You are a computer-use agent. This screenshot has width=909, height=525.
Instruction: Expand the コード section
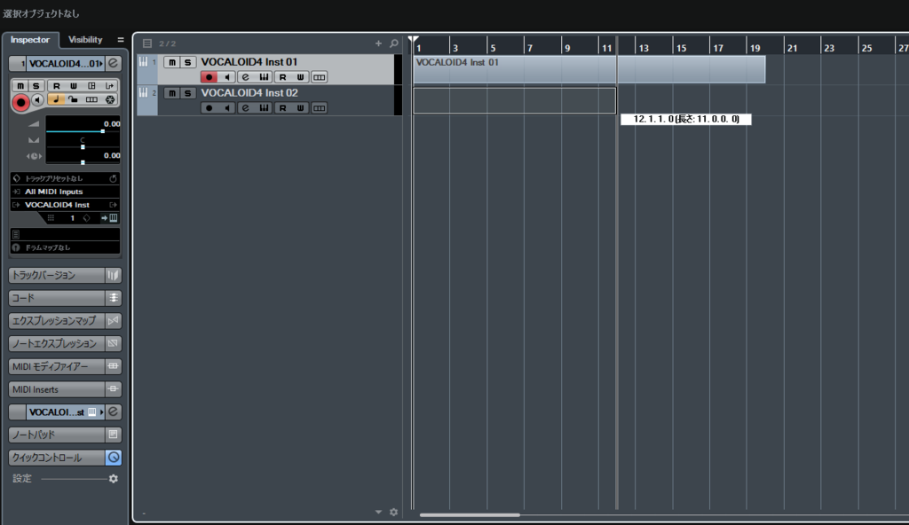(57, 298)
